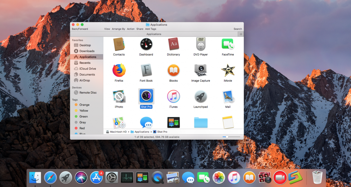Open Downloads in the sidebar
The image size is (351, 187).
87,51
